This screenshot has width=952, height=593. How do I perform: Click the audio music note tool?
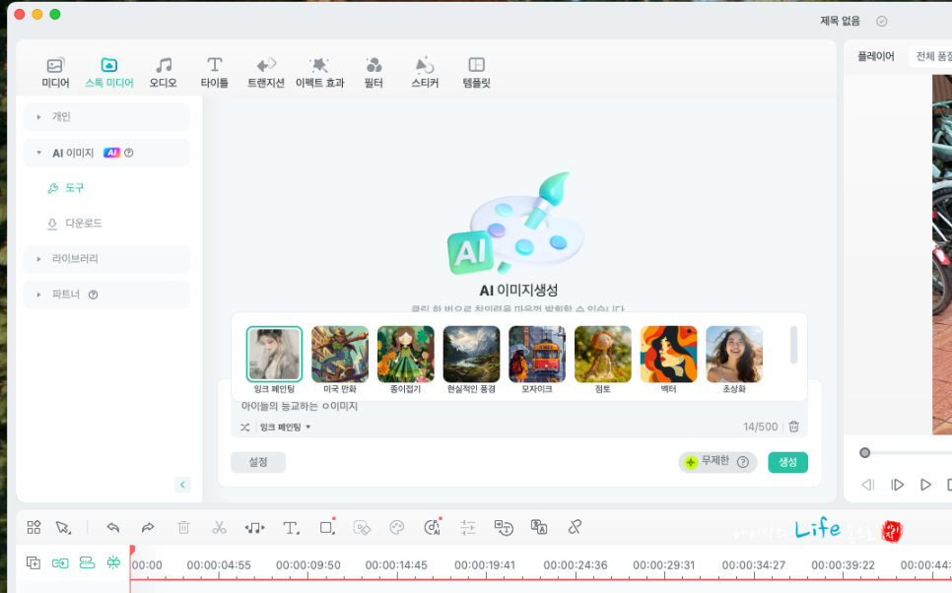click(x=254, y=527)
